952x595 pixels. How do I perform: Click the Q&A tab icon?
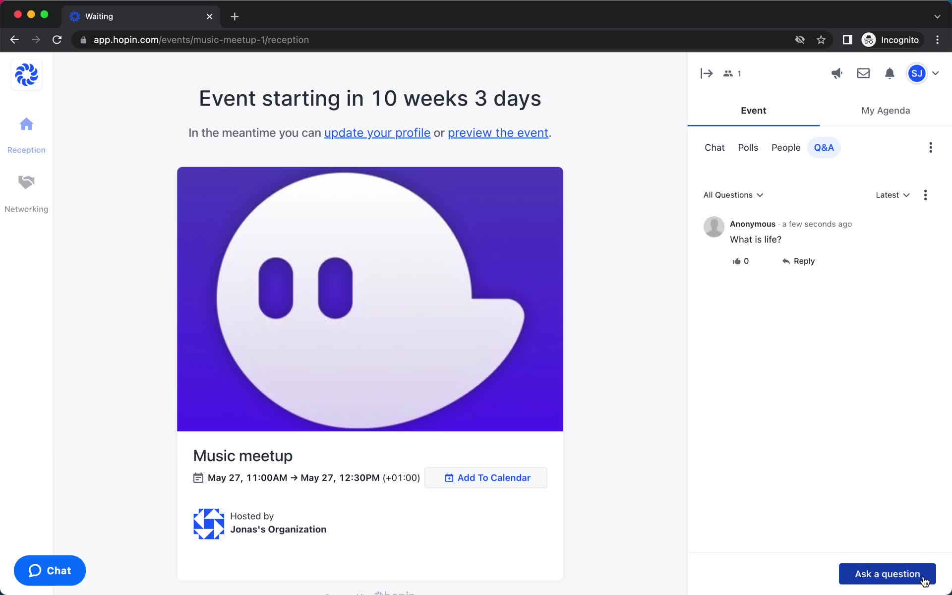coord(823,147)
